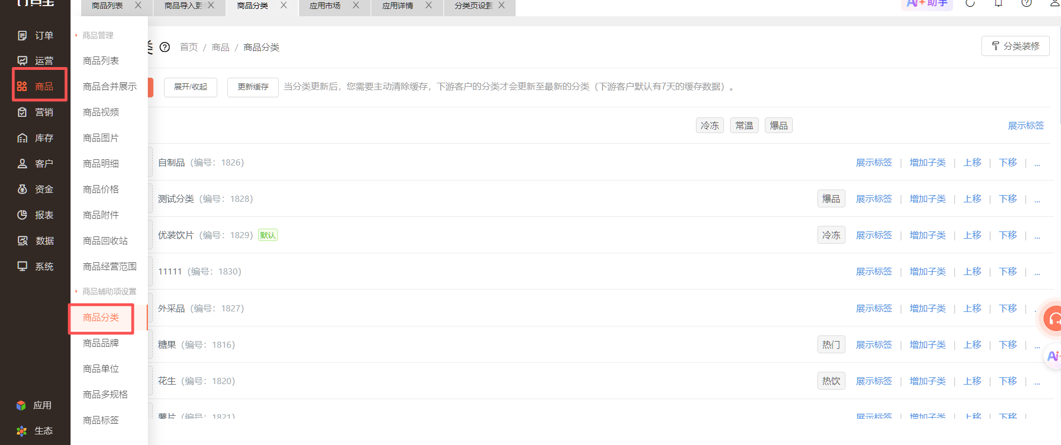Click the 更新缓存 button

coord(253,87)
